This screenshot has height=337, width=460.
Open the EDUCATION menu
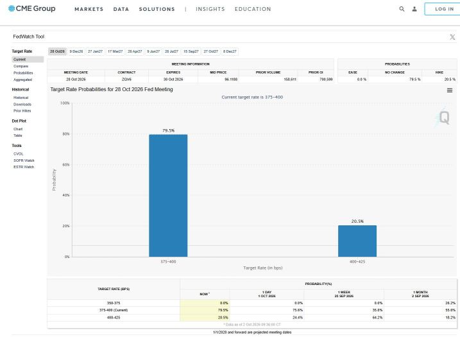click(253, 9)
